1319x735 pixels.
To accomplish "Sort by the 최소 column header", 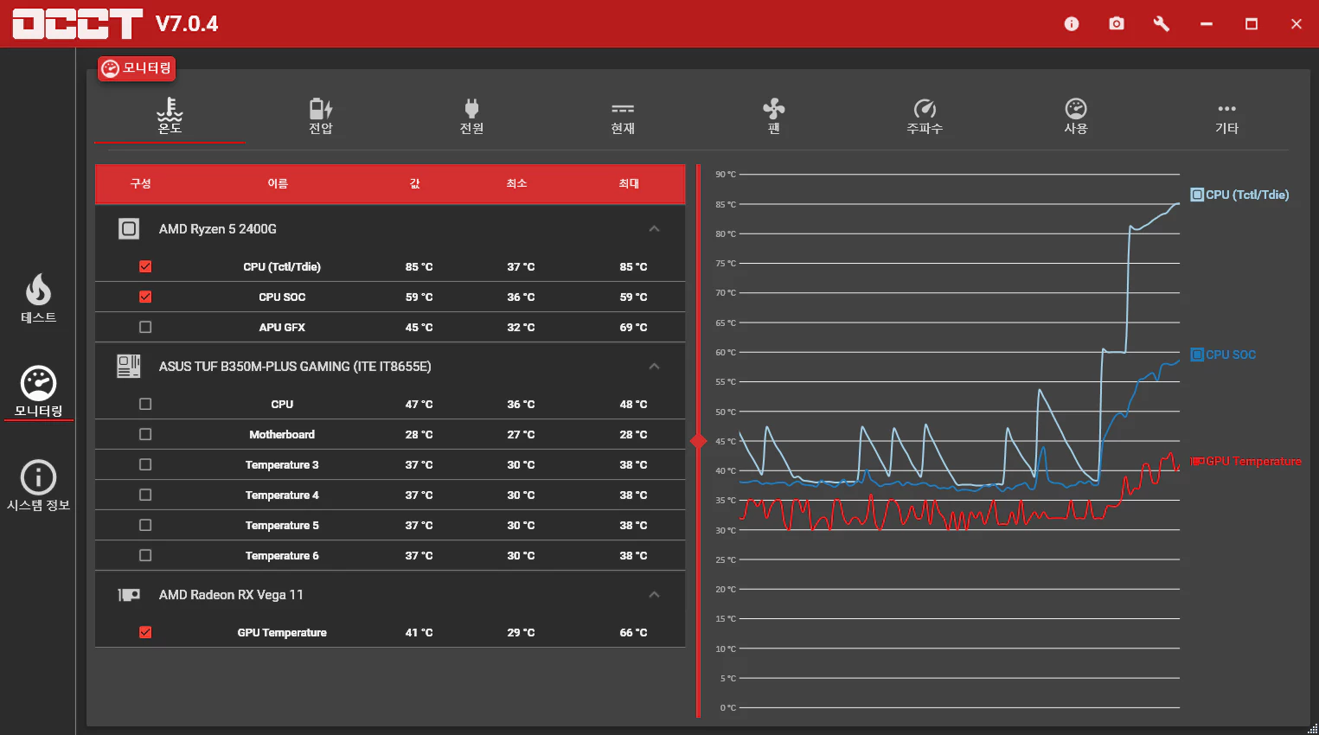I will 516,183.
